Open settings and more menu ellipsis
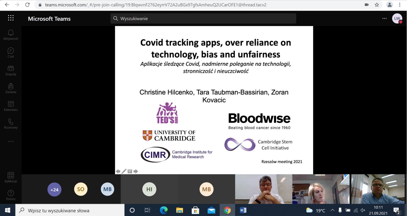Screen dimensions: 407x216 coord(384,19)
